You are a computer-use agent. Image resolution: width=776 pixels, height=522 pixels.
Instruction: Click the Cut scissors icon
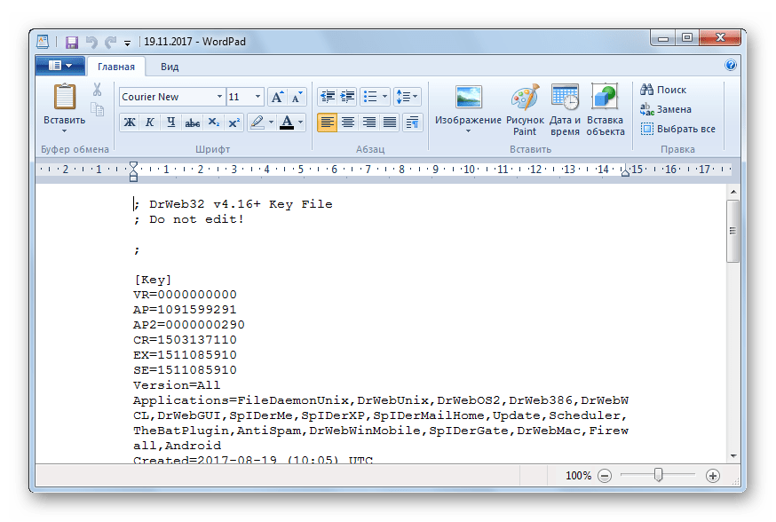[97, 90]
